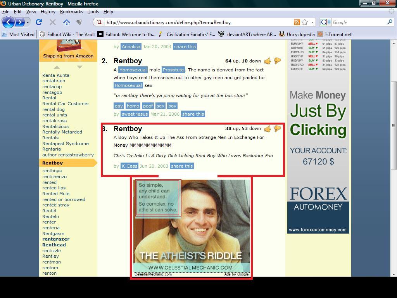This screenshot has height=298, width=397.
Task: Click the Urban Dictionary site favicon in address bar
Action: click(x=100, y=22)
